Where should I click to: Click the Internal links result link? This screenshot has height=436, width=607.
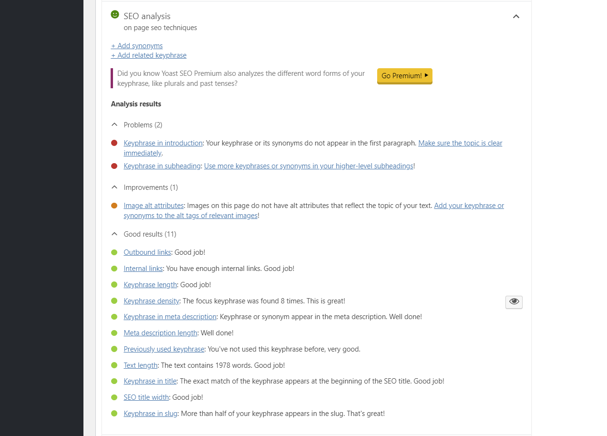point(143,268)
